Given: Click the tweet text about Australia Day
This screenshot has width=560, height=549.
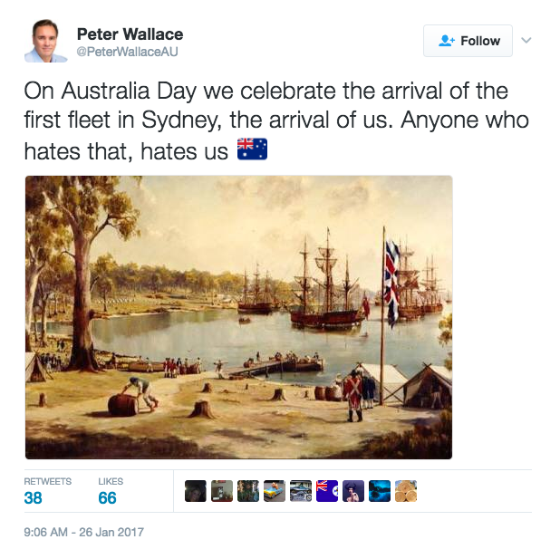Looking at the screenshot, I should [276, 120].
